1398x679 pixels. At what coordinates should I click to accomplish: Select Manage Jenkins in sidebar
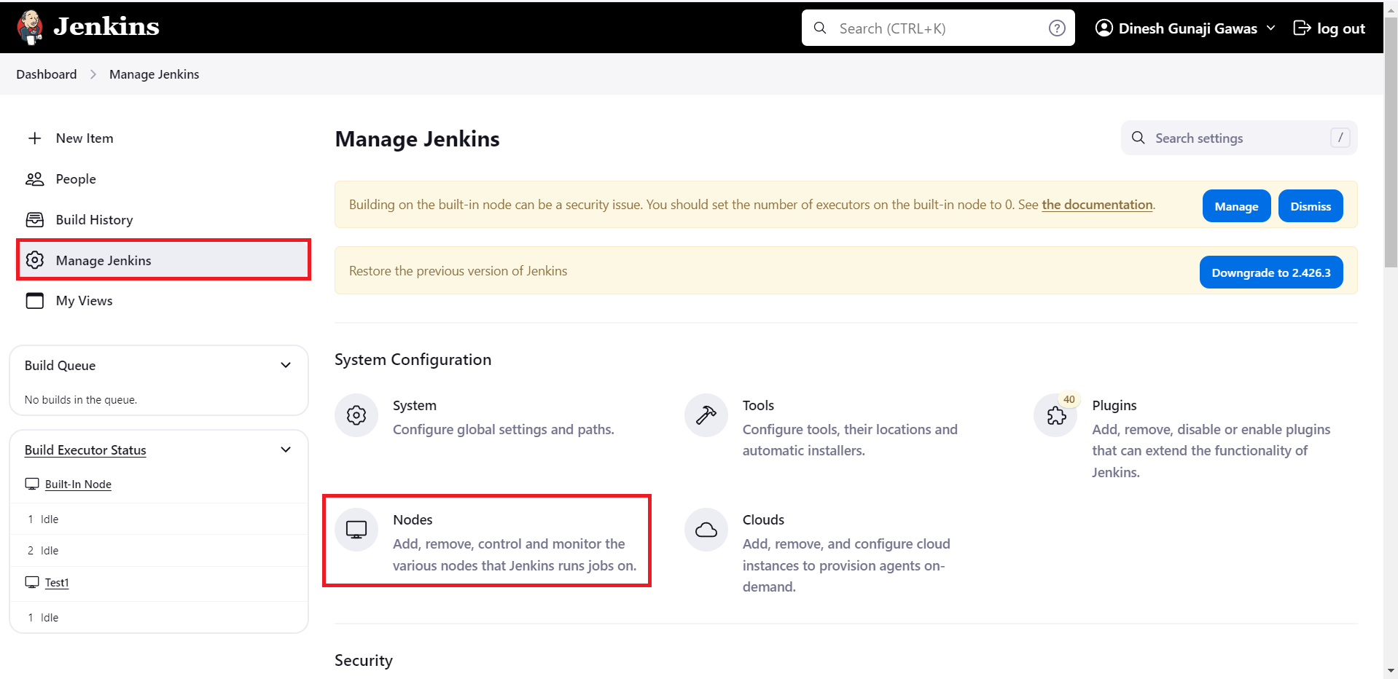coord(163,260)
